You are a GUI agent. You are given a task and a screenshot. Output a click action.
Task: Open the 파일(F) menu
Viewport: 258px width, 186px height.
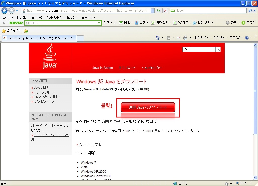tap(8, 17)
